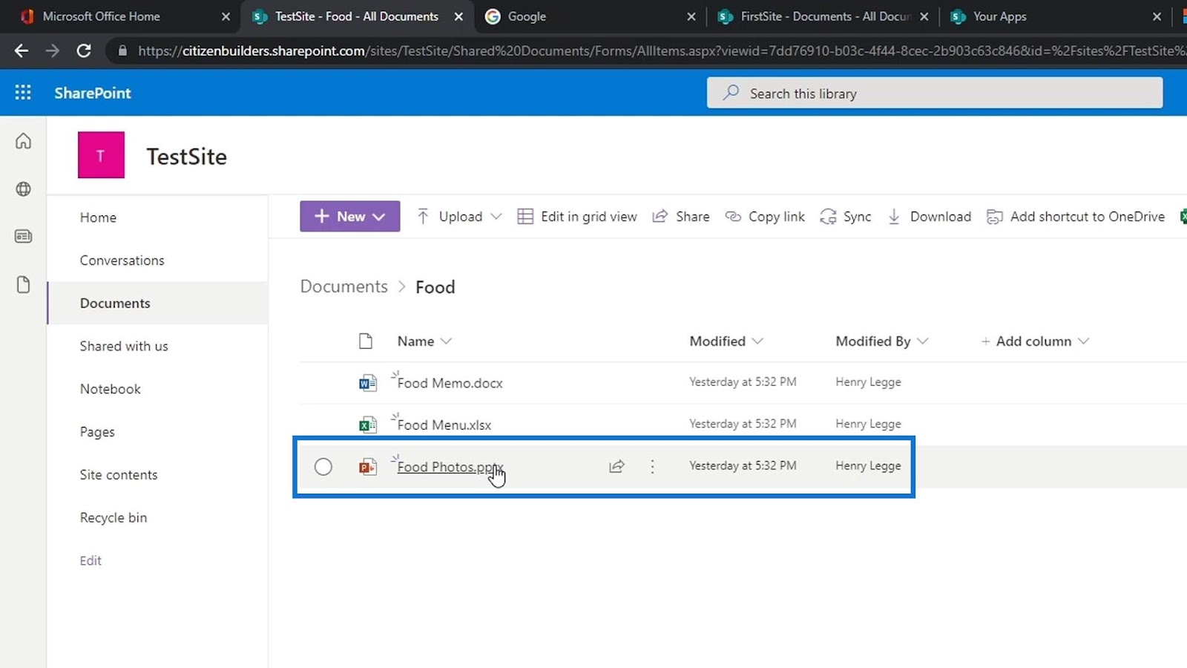This screenshot has height=668, width=1187.
Task: Click the browser address bar URL
Action: (660, 50)
